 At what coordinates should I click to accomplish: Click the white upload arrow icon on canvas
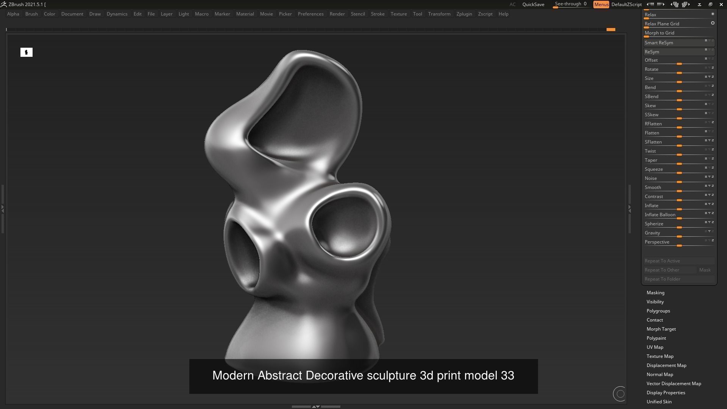point(27,52)
